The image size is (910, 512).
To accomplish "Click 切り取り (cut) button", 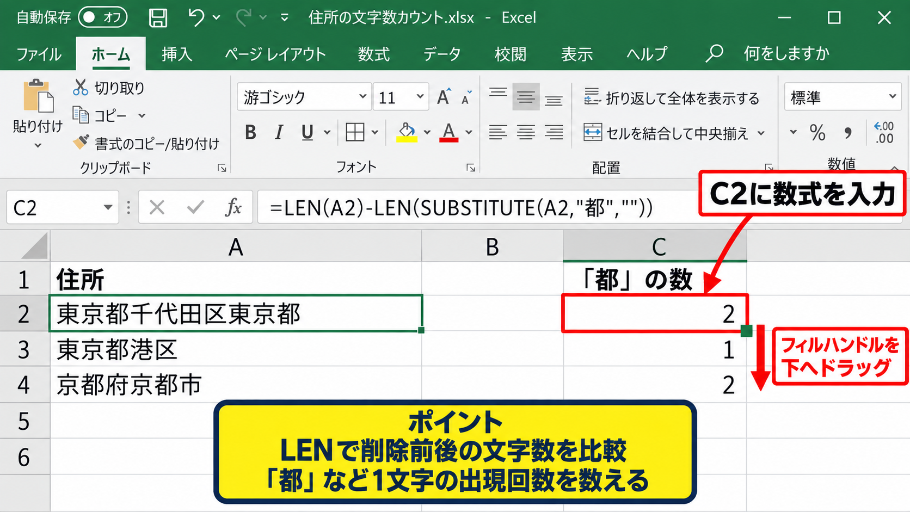I will pos(109,87).
